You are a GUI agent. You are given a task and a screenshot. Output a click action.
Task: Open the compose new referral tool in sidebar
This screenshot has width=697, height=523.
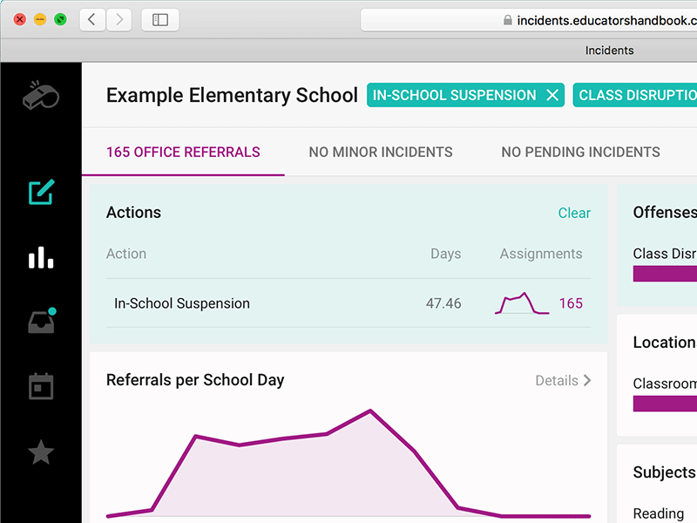[41, 192]
